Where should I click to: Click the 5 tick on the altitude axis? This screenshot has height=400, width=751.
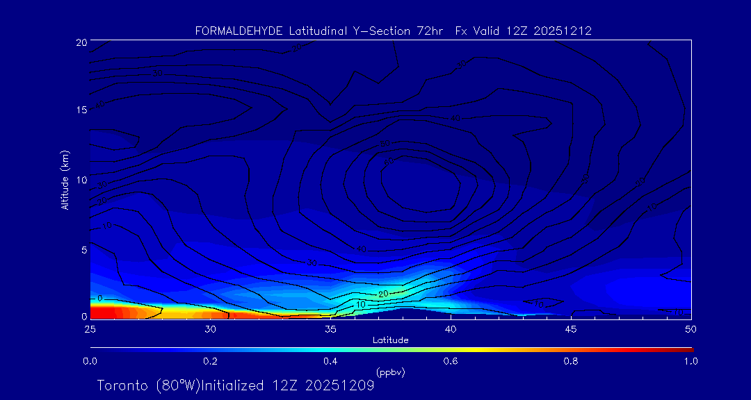click(x=83, y=249)
